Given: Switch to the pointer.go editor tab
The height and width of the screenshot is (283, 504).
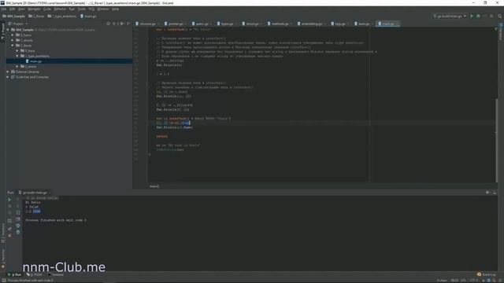Looking at the screenshot, I should click(x=175, y=24).
